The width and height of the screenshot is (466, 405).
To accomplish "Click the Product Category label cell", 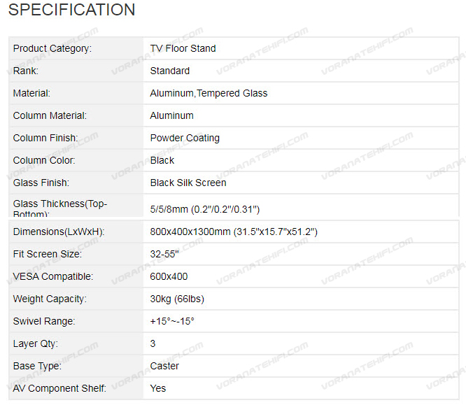I will (52, 48).
